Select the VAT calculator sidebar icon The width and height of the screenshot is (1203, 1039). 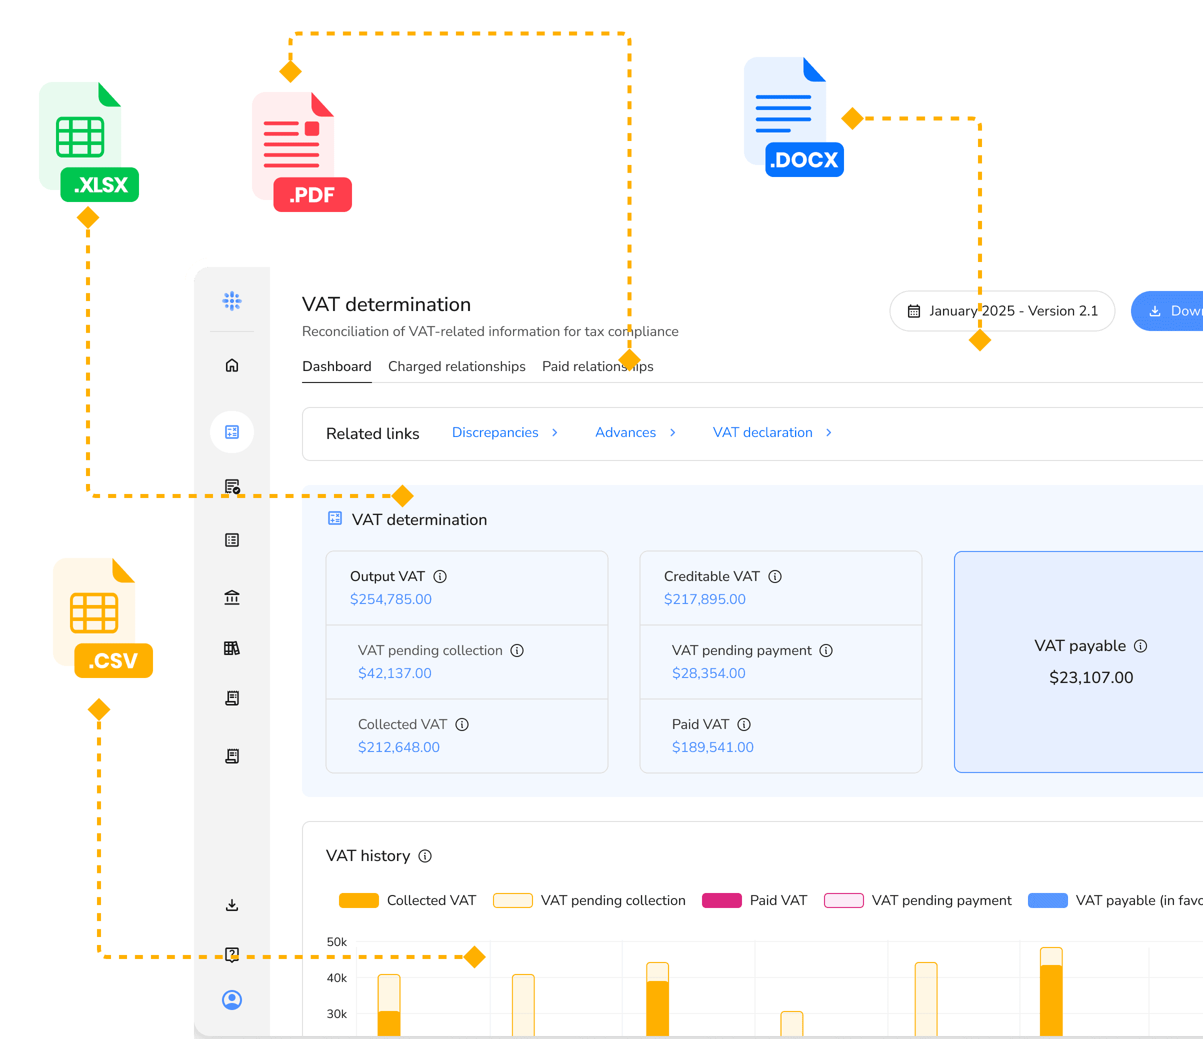pos(231,432)
